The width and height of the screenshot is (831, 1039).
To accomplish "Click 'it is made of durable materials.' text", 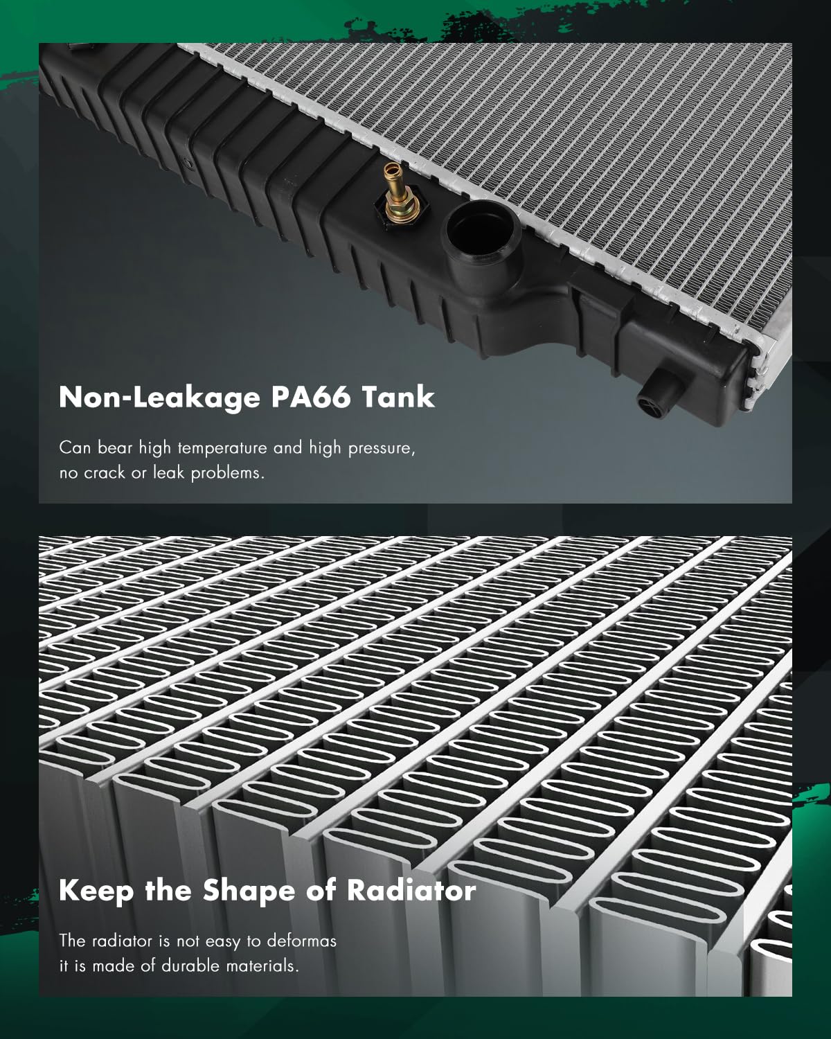I will [x=179, y=966].
